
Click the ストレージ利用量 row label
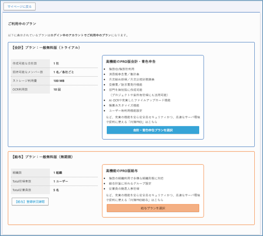click(x=25, y=81)
